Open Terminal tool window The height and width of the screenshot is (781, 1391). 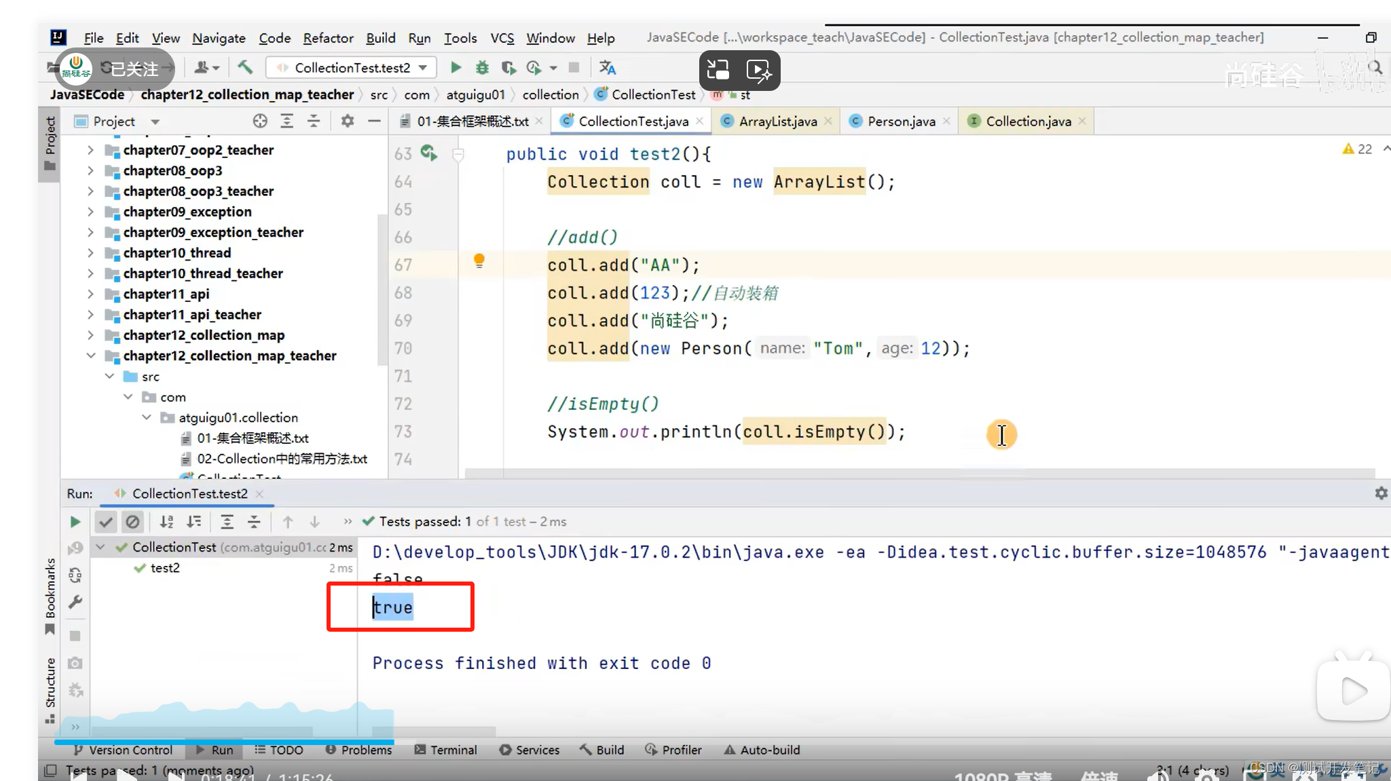tap(445, 750)
